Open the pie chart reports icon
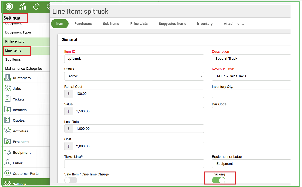302x187 pixels. (36, 6)
